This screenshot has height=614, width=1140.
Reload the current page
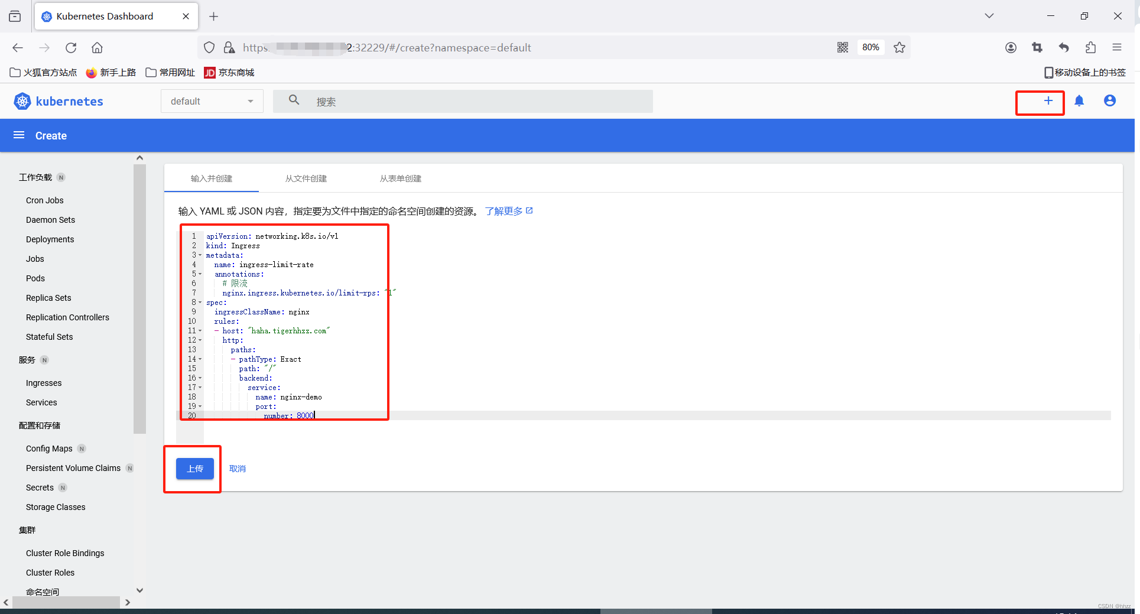(71, 48)
